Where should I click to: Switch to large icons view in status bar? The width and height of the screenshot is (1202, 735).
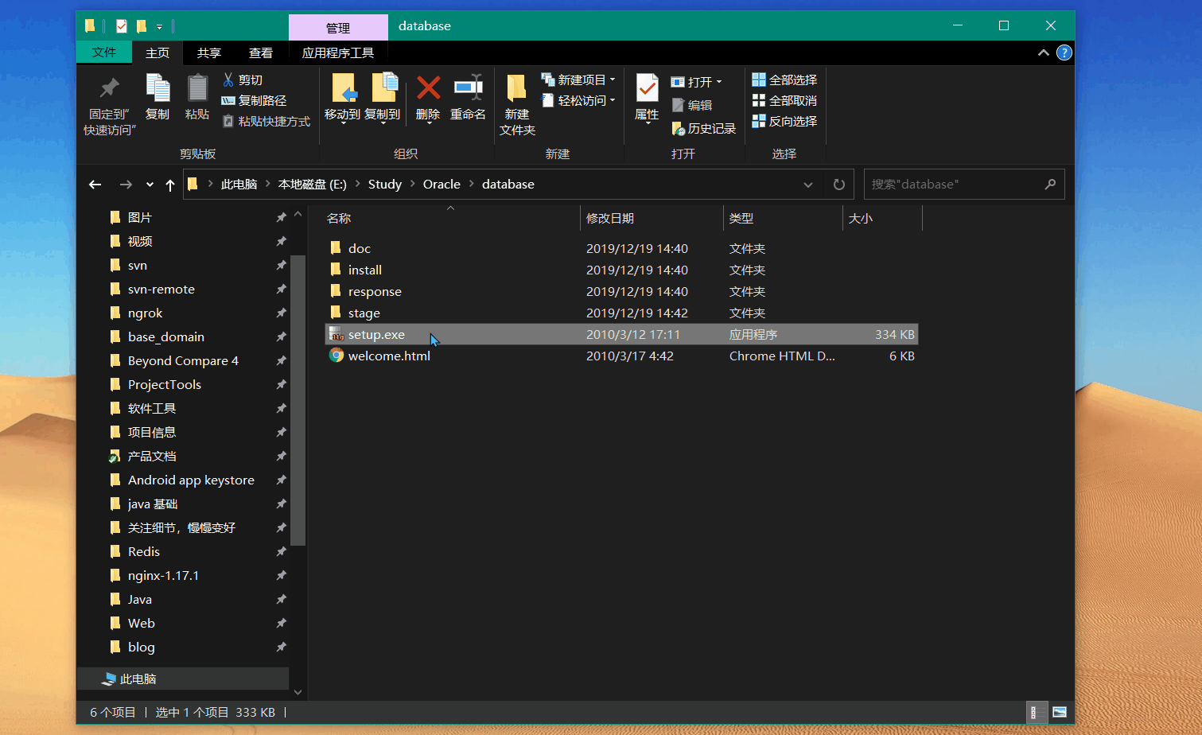pyautogui.click(x=1060, y=712)
